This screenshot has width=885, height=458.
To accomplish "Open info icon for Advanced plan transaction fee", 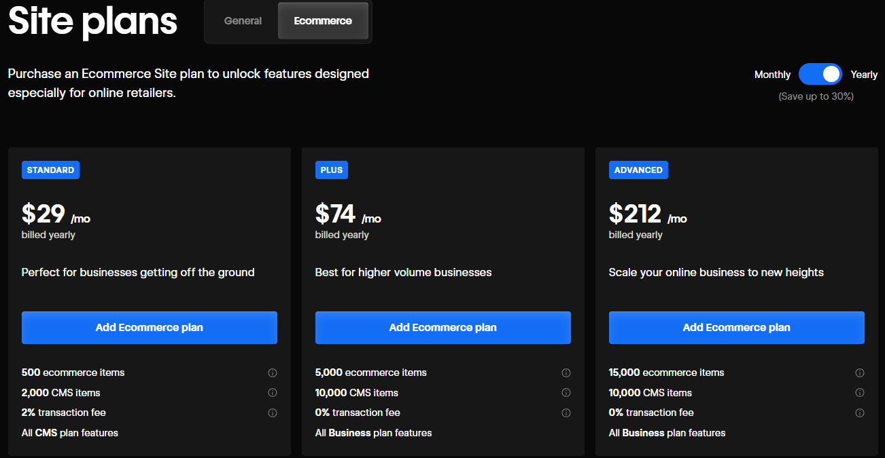I will click(x=860, y=413).
